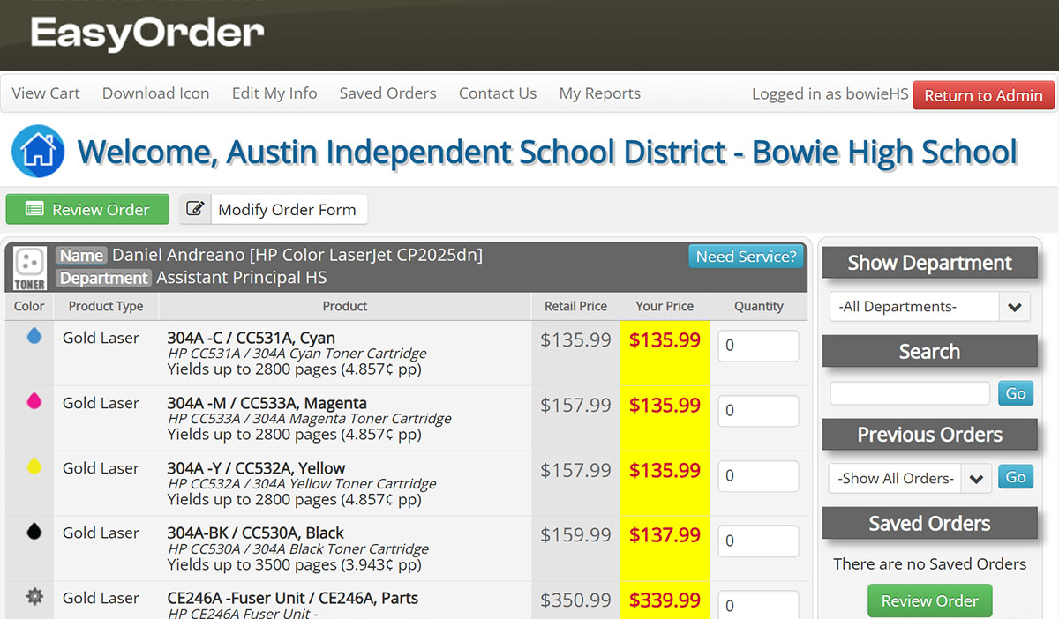Click Previous Orders heading
This screenshot has width=1059, height=619.
click(x=929, y=435)
